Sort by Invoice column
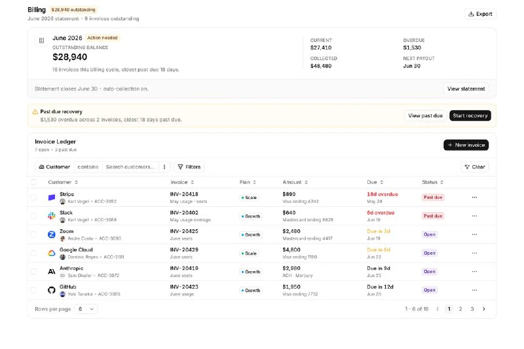Viewport: 524px width, 349px height. click(x=182, y=182)
